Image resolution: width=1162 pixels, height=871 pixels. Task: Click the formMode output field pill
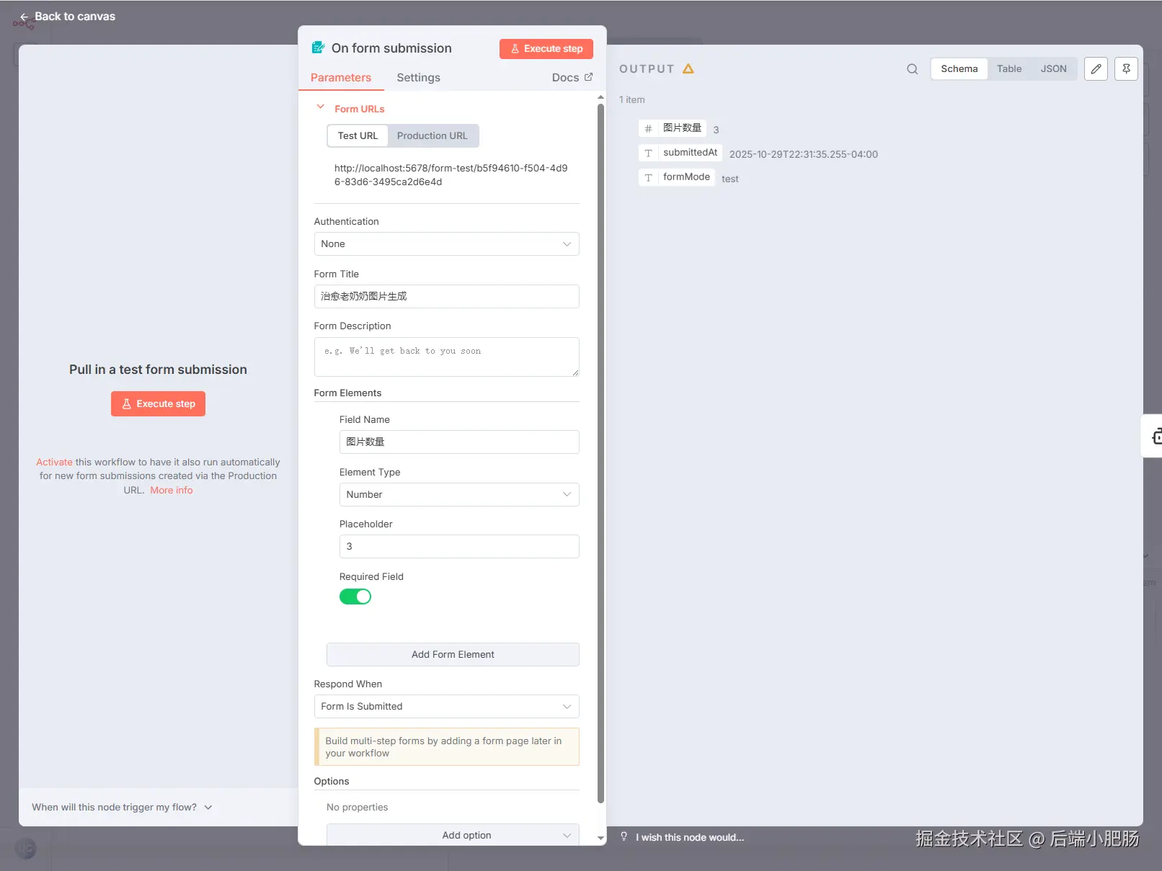pos(676,177)
